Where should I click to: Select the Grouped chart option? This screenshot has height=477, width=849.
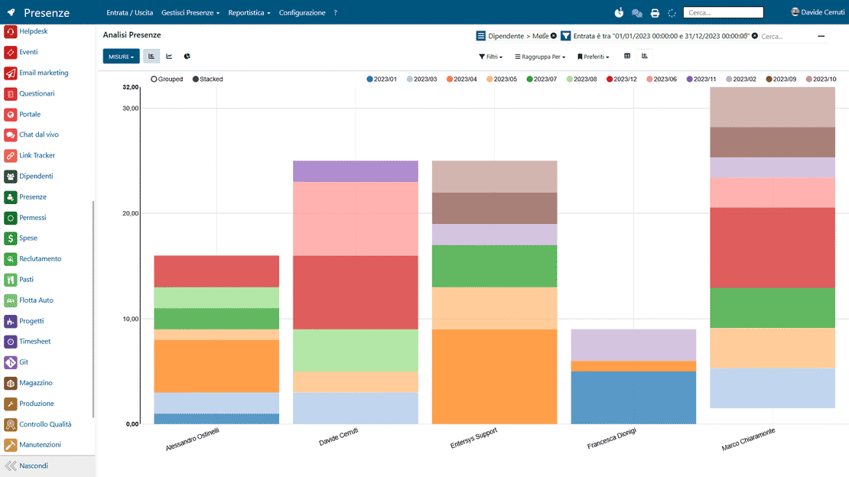click(167, 79)
